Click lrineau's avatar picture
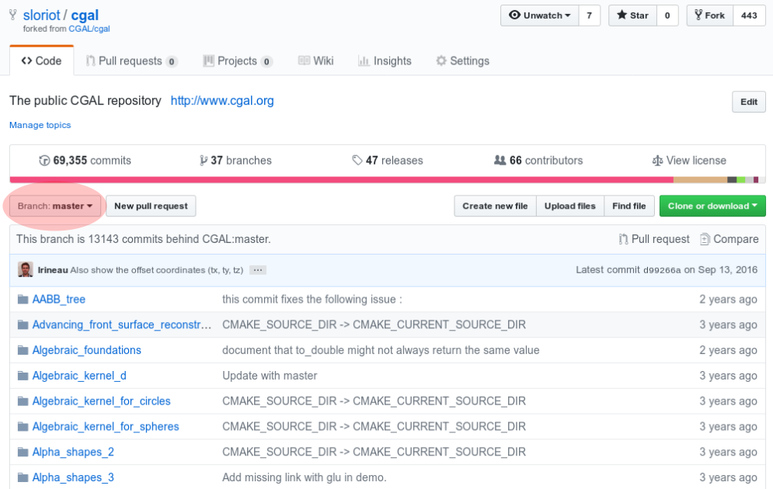This screenshot has width=773, height=489. [x=25, y=270]
